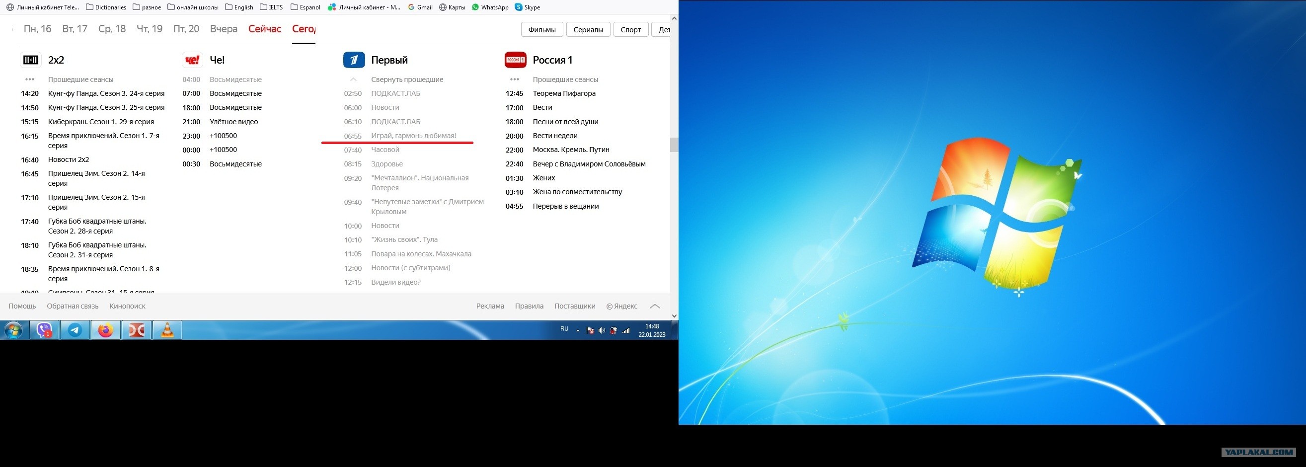The width and height of the screenshot is (1306, 467).
Task: Open Вечер с Владимиром Соловьёвым listing
Action: coord(589,164)
